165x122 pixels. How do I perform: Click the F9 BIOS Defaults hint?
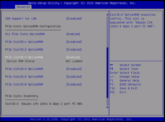click(126, 85)
